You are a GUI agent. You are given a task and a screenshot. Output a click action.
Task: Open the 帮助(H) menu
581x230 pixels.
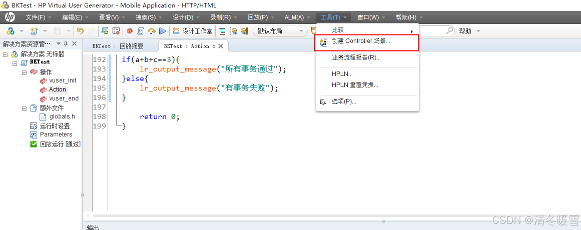(x=409, y=17)
